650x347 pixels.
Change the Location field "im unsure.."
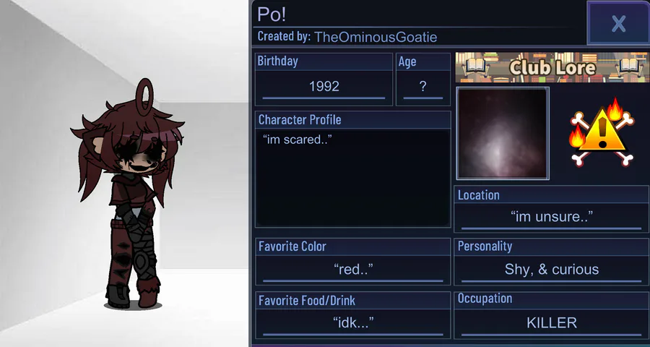pyautogui.click(x=551, y=217)
